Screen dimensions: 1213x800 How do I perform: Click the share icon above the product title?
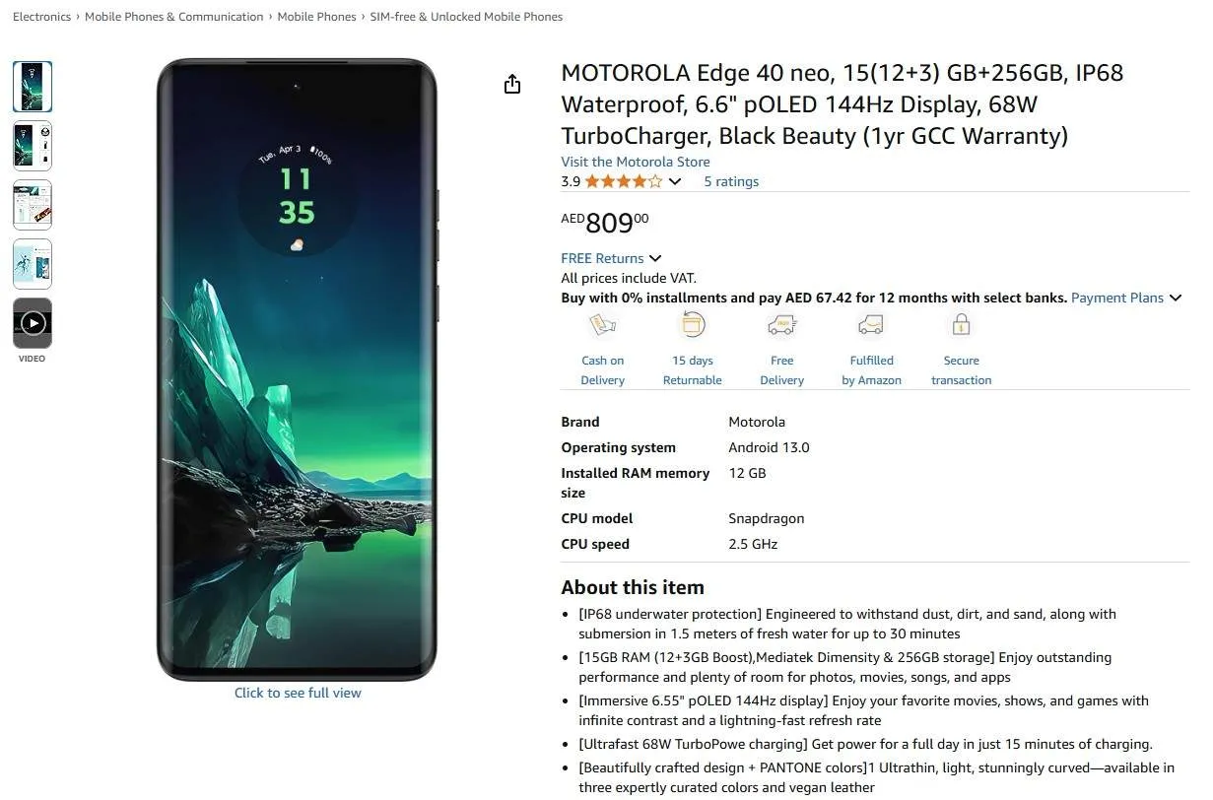click(512, 85)
